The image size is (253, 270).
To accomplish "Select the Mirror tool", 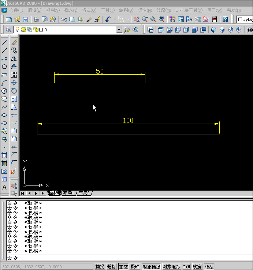I will (14, 59).
